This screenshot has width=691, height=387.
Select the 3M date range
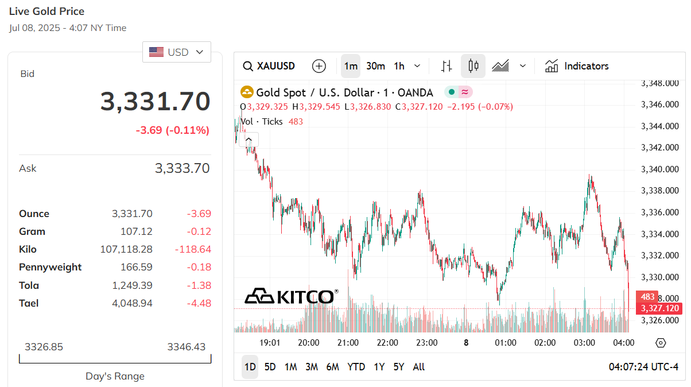(x=312, y=367)
